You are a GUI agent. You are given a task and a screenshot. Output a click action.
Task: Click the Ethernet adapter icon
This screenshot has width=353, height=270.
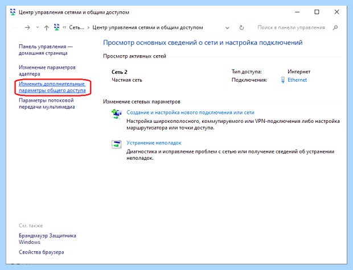click(283, 80)
